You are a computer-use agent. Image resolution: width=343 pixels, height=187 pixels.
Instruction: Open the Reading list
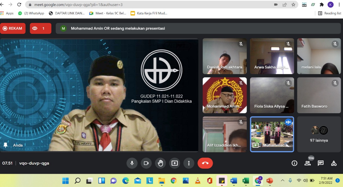[x=330, y=13]
